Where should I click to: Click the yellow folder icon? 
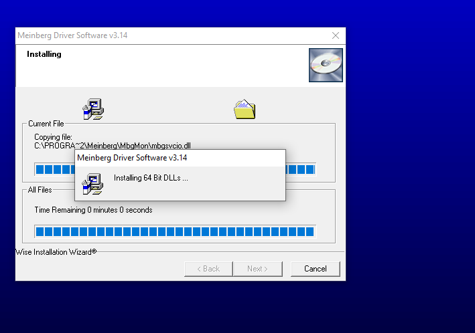click(245, 109)
